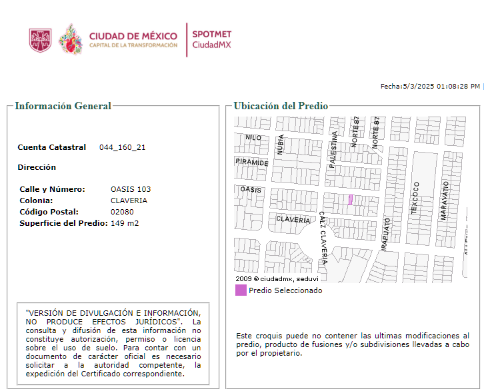
Task: Click the IRAPUATO street label on map
Action: click(385, 234)
